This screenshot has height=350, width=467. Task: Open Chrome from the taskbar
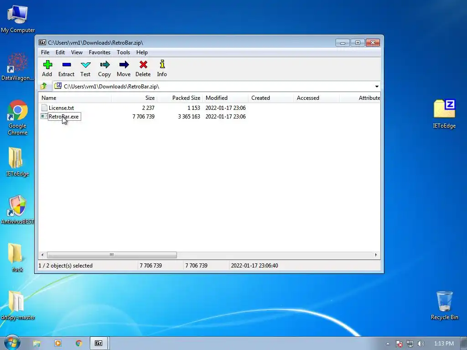point(78,343)
